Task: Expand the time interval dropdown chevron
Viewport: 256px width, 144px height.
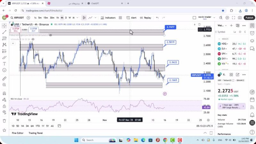Action: [x=77, y=18]
